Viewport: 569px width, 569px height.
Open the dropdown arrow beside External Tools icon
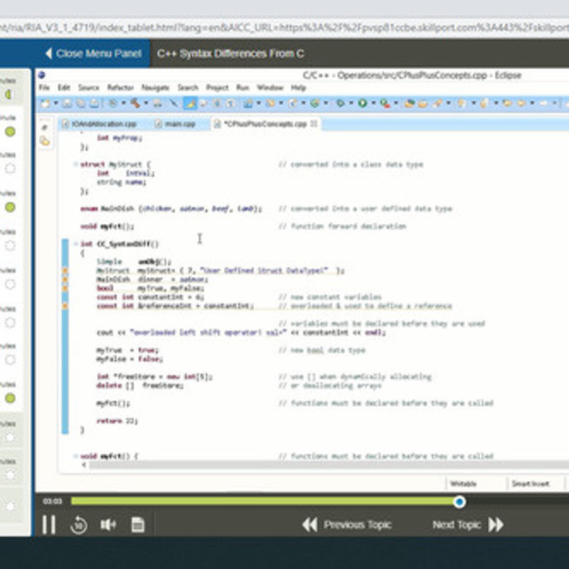pyautogui.click(x=396, y=103)
